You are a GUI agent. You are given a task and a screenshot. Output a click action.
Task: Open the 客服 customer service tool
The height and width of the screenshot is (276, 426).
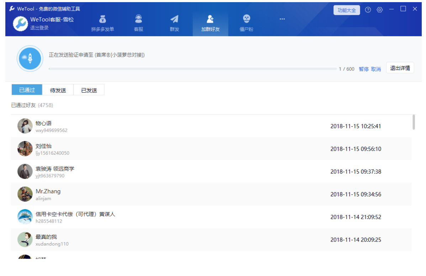click(x=138, y=23)
